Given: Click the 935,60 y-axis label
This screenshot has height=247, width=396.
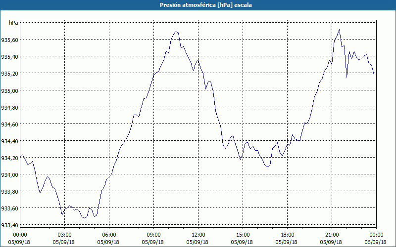Looking at the screenshot, I should (x=9, y=40).
